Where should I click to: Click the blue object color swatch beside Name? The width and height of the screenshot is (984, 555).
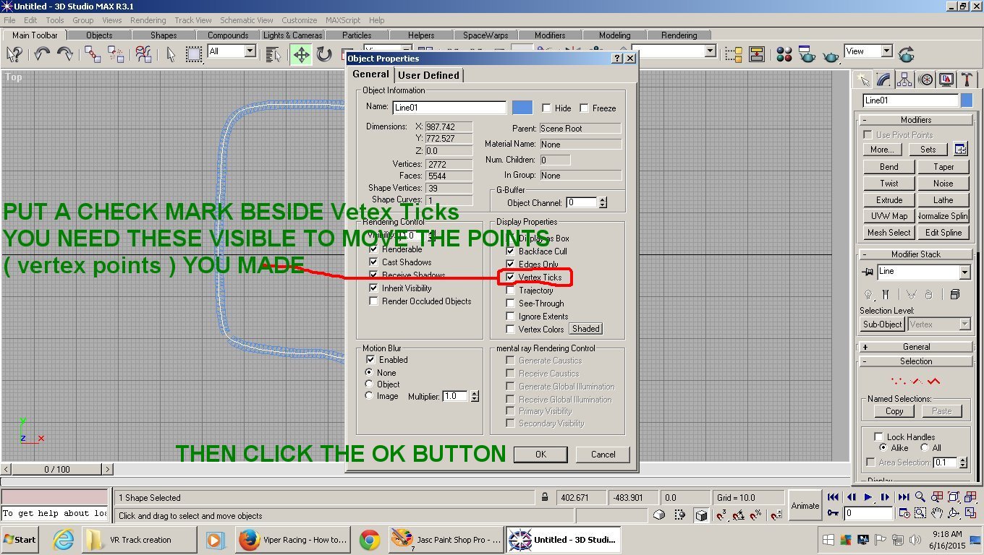[522, 108]
